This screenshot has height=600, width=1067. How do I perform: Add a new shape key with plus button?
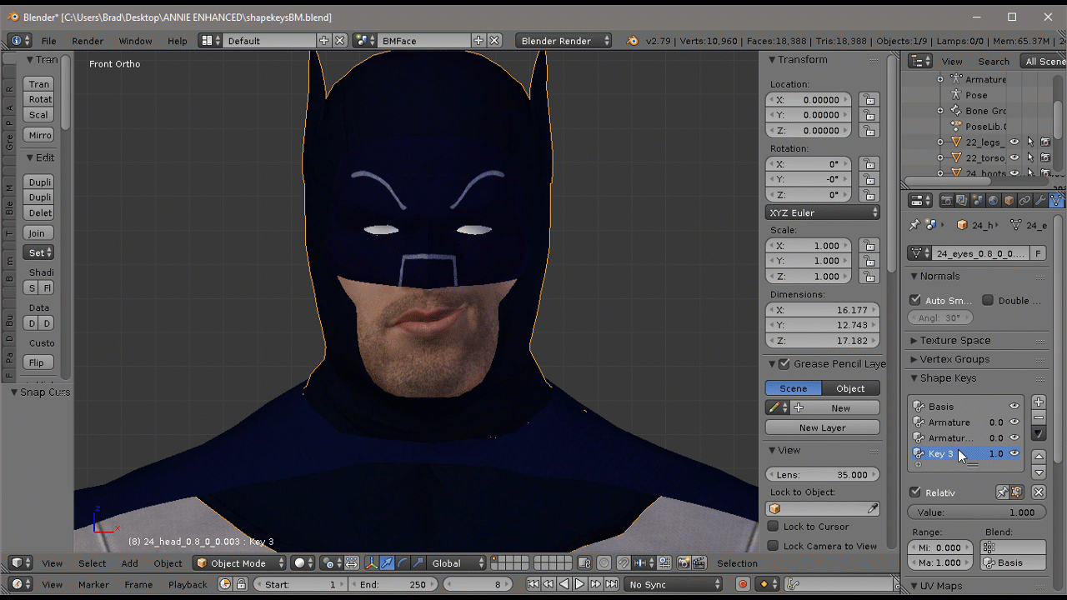1039,402
